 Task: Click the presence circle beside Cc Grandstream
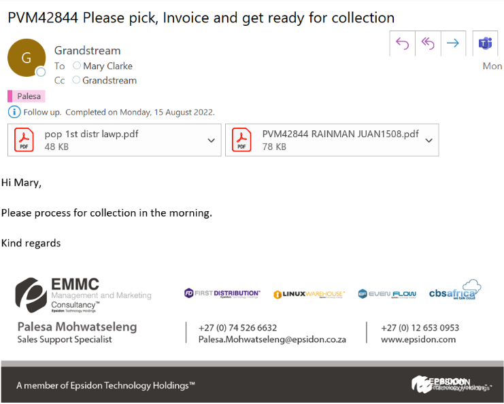point(76,80)
